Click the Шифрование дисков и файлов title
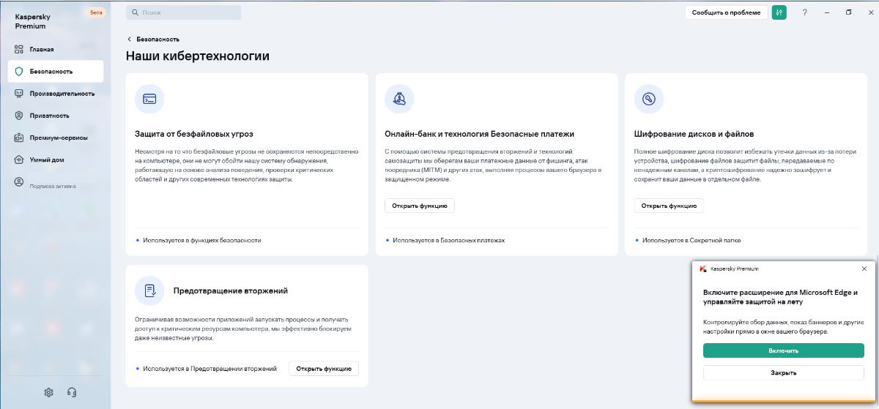The width and height of the screenshot is (879, 409). click(694, 134)
